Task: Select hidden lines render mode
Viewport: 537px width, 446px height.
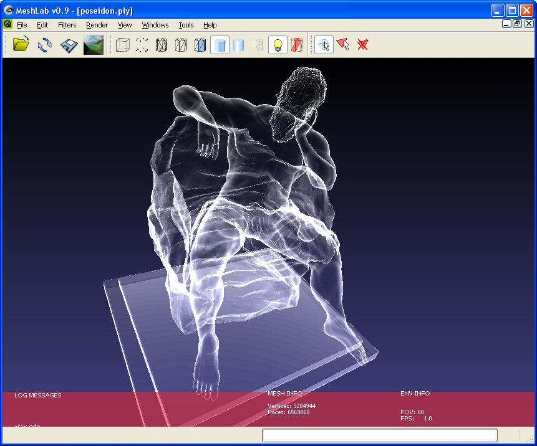Action: pos(181,45)
